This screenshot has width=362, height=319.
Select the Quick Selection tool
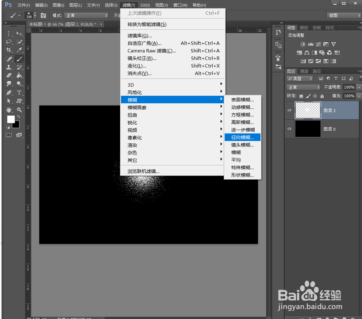pos(19,41)
